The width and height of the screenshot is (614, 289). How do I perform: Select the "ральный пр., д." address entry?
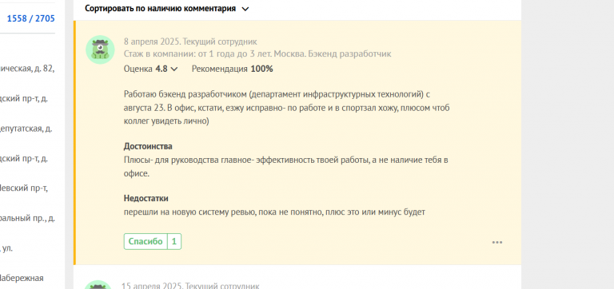27,218
